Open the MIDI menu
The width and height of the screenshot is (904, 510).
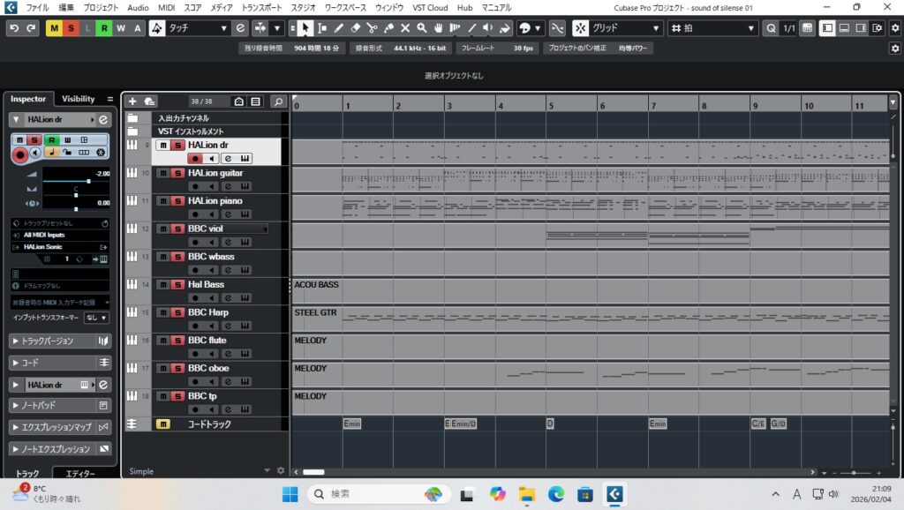pyautogui.click(x=166, y=7)
